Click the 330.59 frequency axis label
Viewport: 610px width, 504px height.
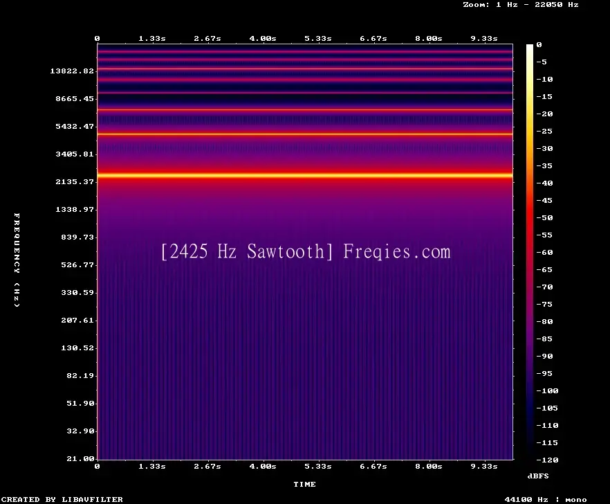click(77, 292)
